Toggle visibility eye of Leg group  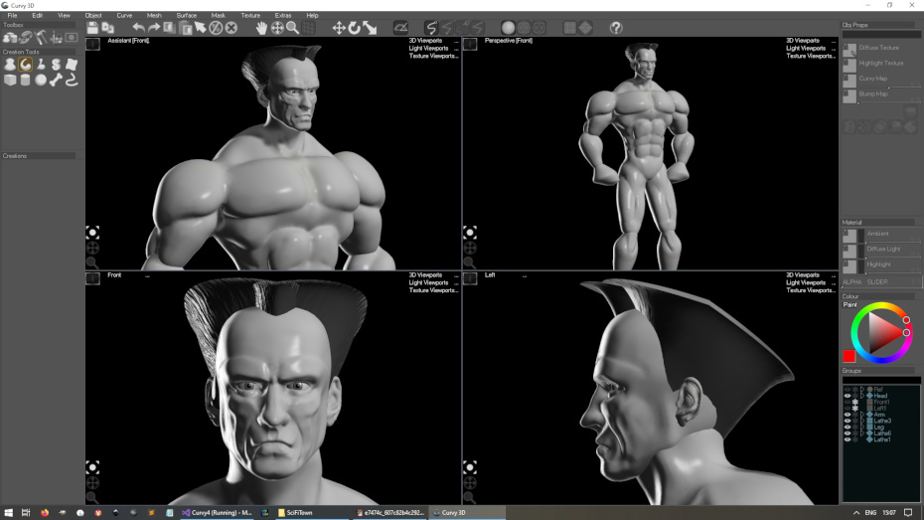pos(847,427)
